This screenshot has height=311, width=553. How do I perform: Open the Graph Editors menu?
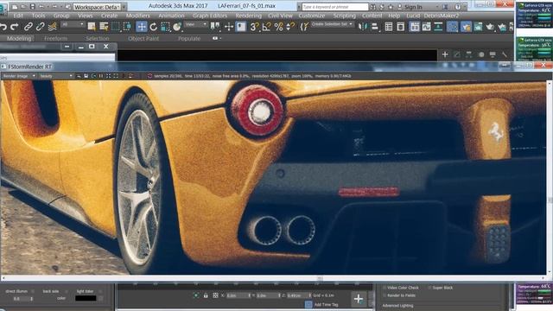(210, 16)
